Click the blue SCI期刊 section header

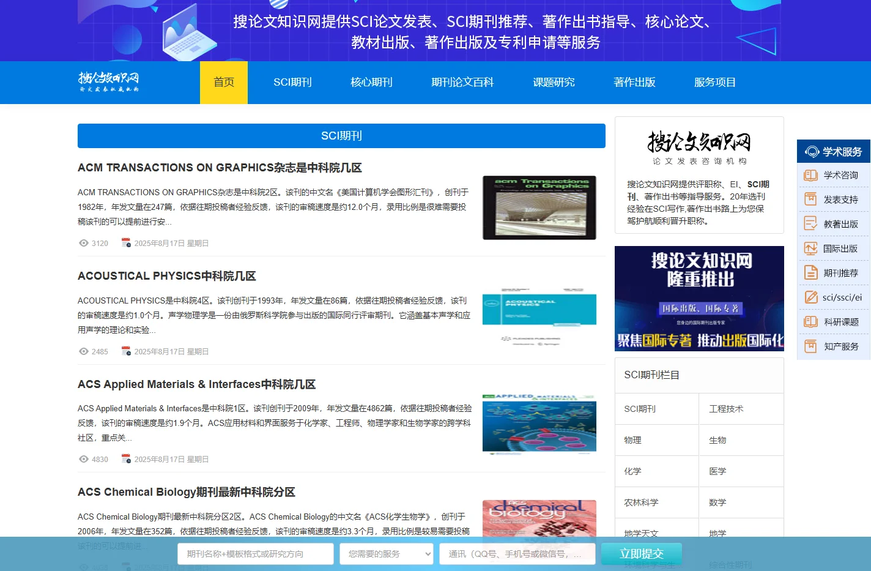tap(341, 136)
